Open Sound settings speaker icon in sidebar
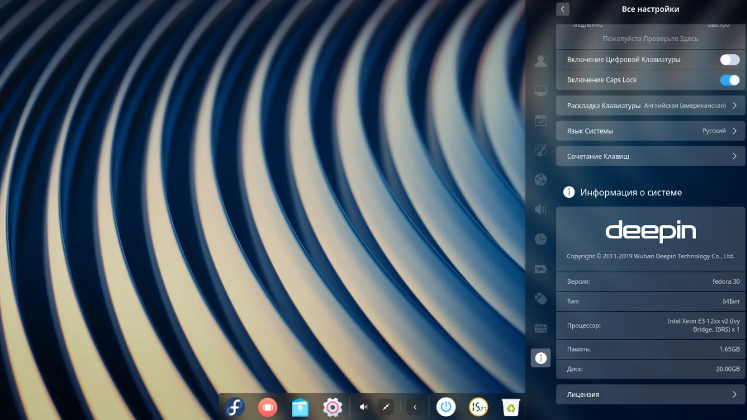Image resolution: width=747 pixels, height=420 pixels. 540,210
